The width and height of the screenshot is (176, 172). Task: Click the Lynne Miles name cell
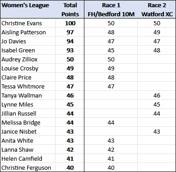pyautogui.click(x=28, y=104)
